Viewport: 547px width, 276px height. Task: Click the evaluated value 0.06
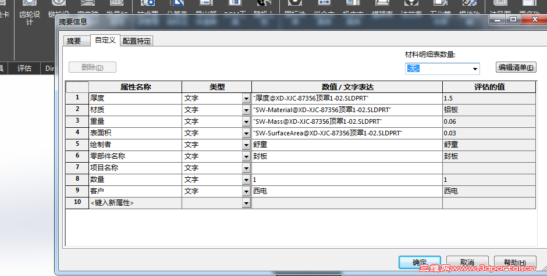pyautogui.click(x=489, y=121)
